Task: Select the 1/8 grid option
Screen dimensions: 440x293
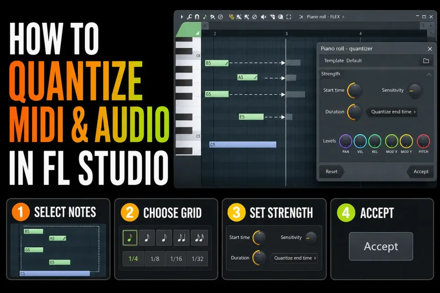Action: 155,259
